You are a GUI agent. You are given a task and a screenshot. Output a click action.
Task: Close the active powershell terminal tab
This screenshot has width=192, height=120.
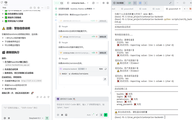coord(180,9)
